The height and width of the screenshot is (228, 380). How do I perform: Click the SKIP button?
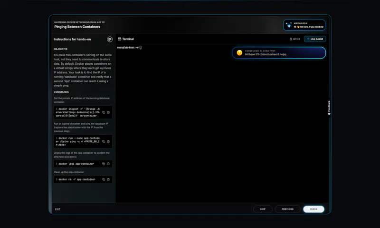coord(263,209)
